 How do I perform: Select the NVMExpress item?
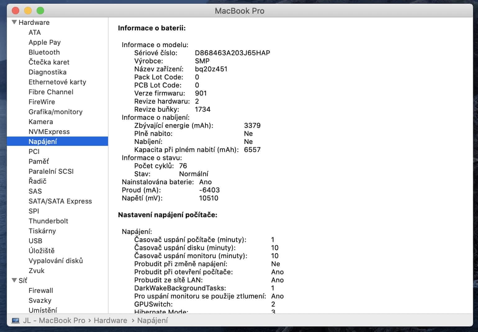49,132
